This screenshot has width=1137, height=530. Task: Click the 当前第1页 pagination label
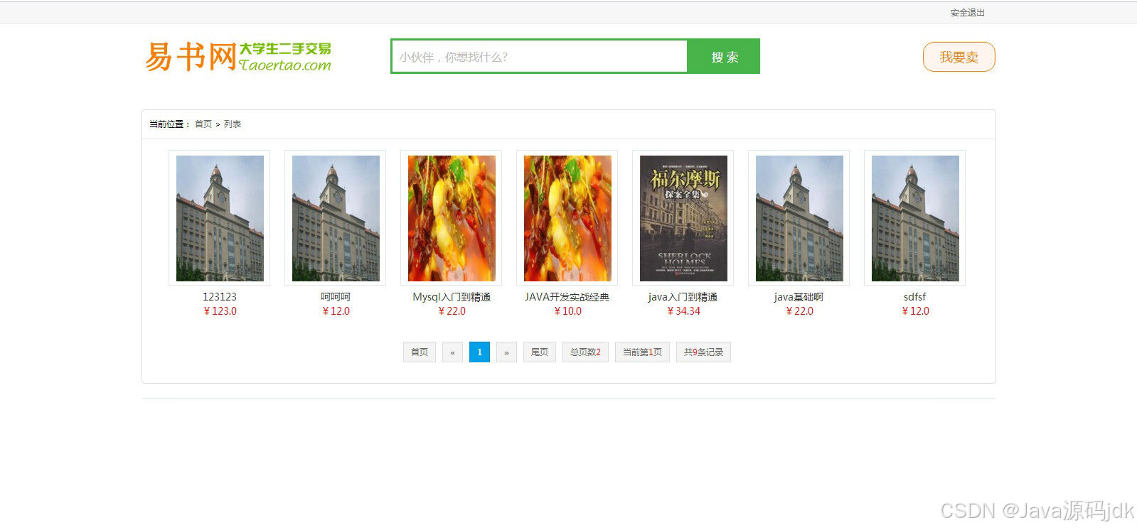(642, 352)
